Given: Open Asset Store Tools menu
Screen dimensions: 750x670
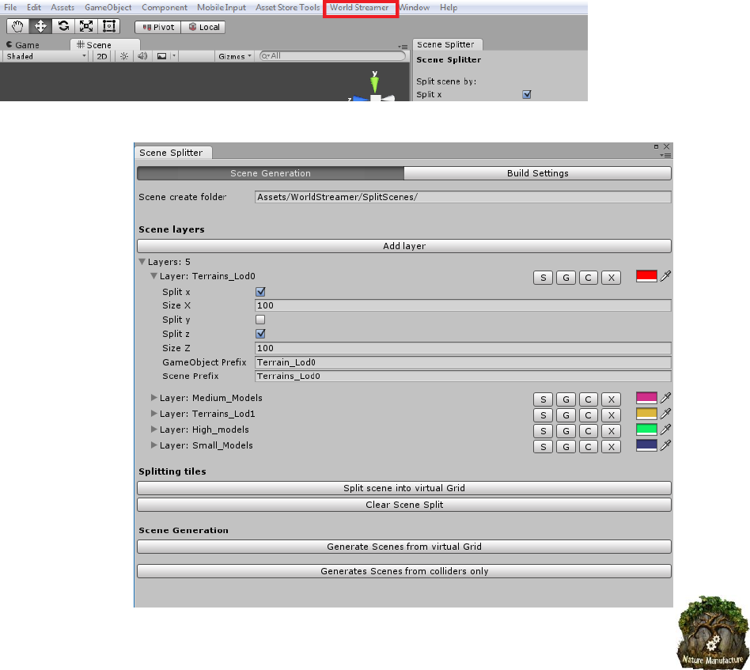Looking at the screenshot, I should pos(287,8).
